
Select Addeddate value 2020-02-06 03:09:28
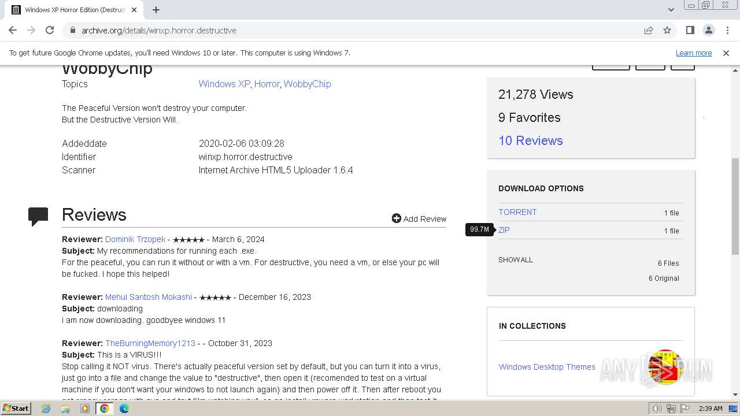[242, 143]
